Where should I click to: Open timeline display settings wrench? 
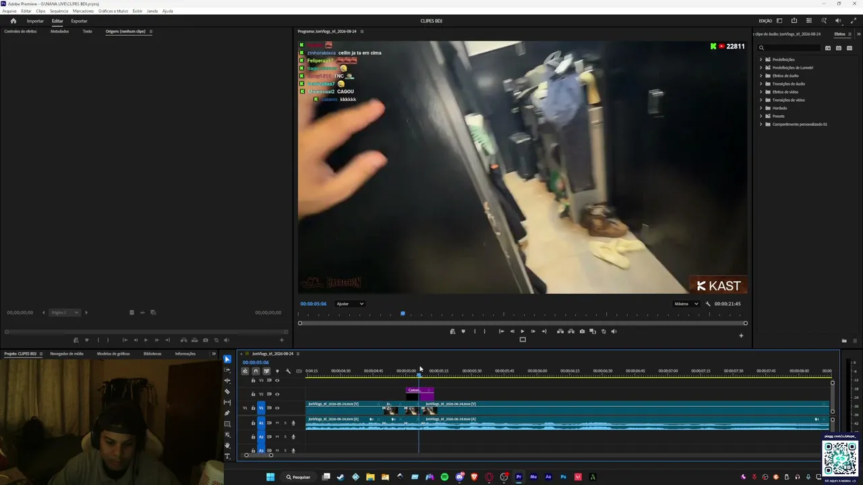pos(288,371)
